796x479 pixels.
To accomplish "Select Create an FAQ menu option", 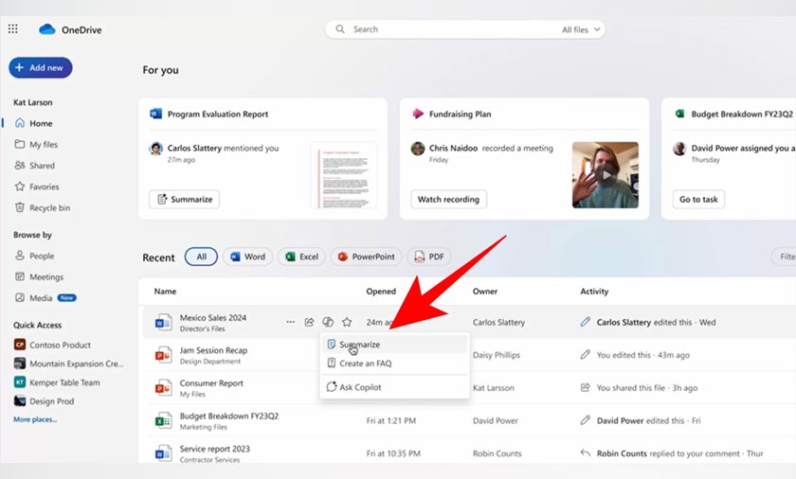I will [x=365, y=364].
